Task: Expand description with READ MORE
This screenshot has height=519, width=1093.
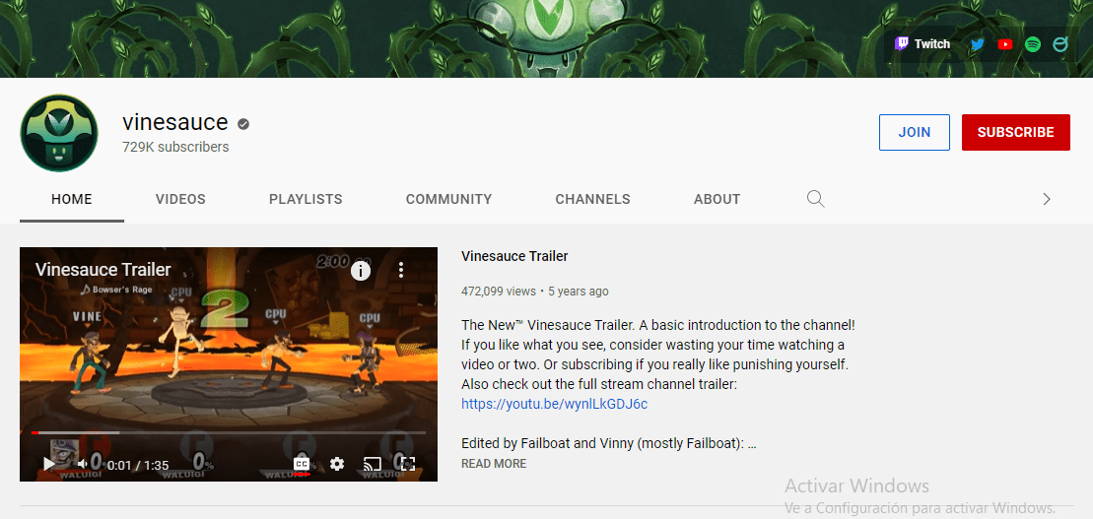Action: [494, 464]
